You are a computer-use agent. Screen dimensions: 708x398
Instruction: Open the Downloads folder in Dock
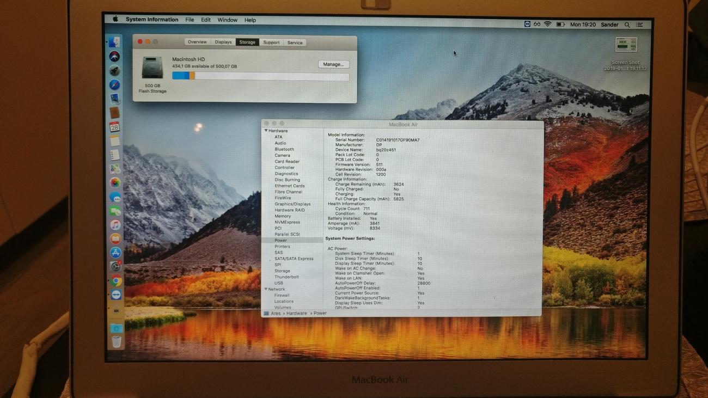pos(117,328)
